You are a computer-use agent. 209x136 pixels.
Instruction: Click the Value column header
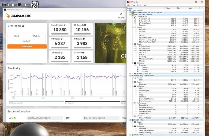(x=170, y=8)
